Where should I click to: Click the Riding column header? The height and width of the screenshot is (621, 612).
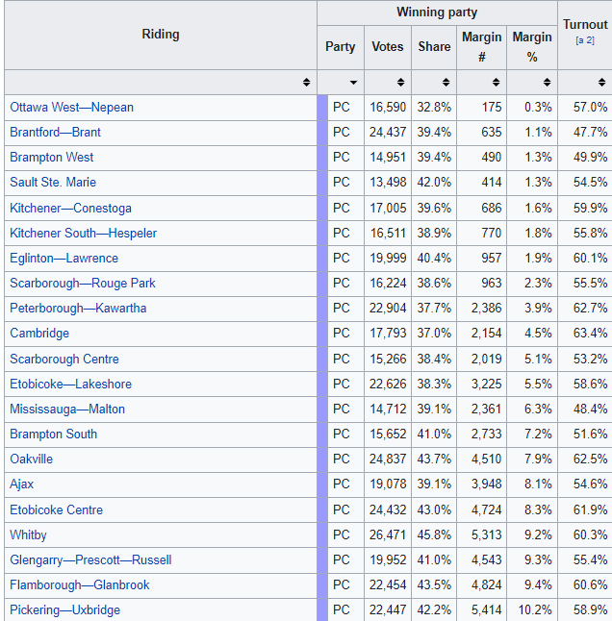click(x=161, y=35)
